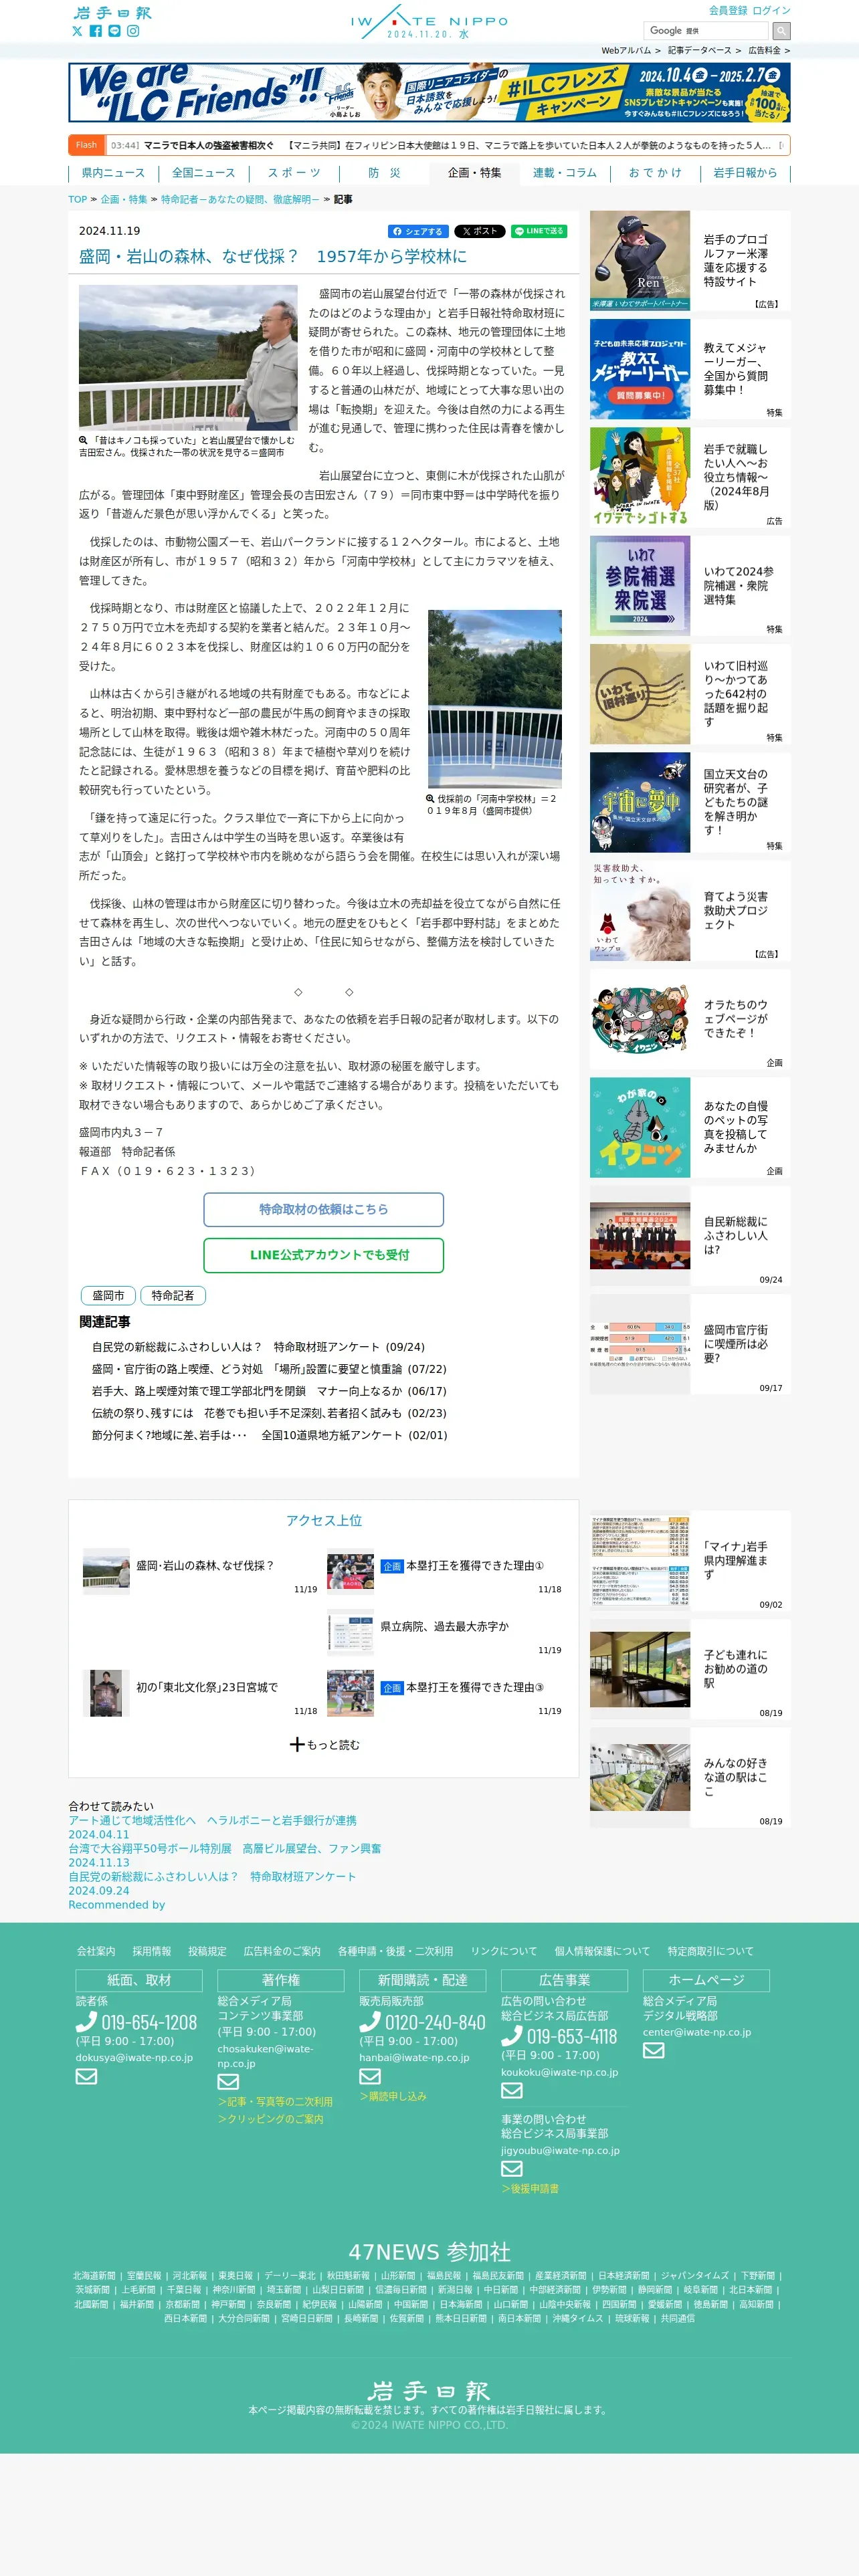Viewport: 859px width, 2576px height.
Task: Open sidebar thumbnail for 岩手のプロゴルファー米澤蓮
Action: click(640, 260)
